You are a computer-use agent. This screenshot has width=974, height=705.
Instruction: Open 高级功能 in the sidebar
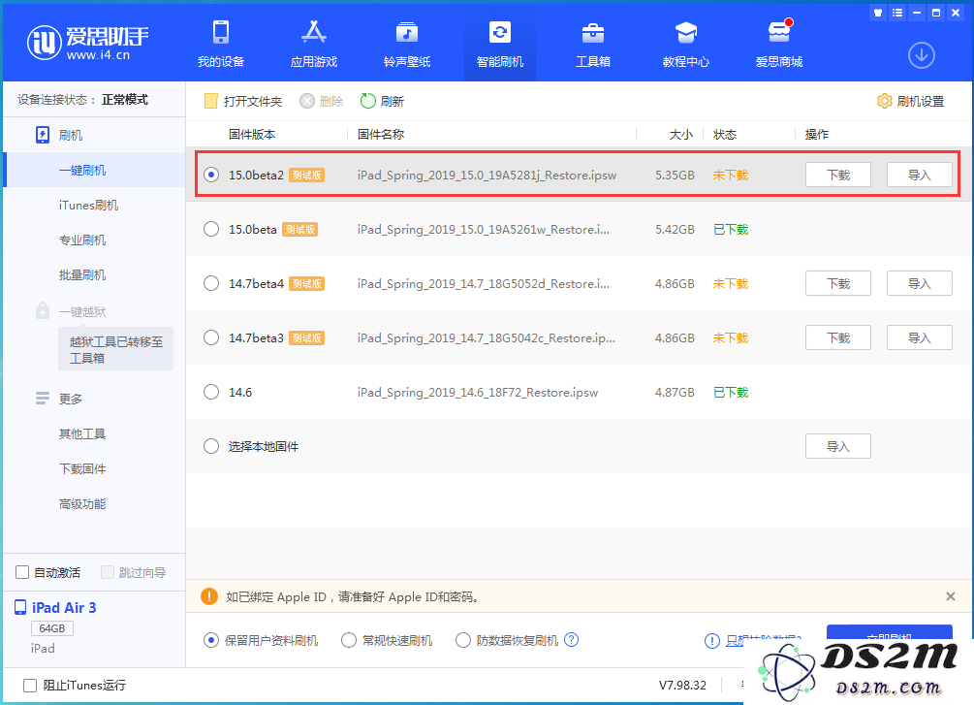[82, 503]
